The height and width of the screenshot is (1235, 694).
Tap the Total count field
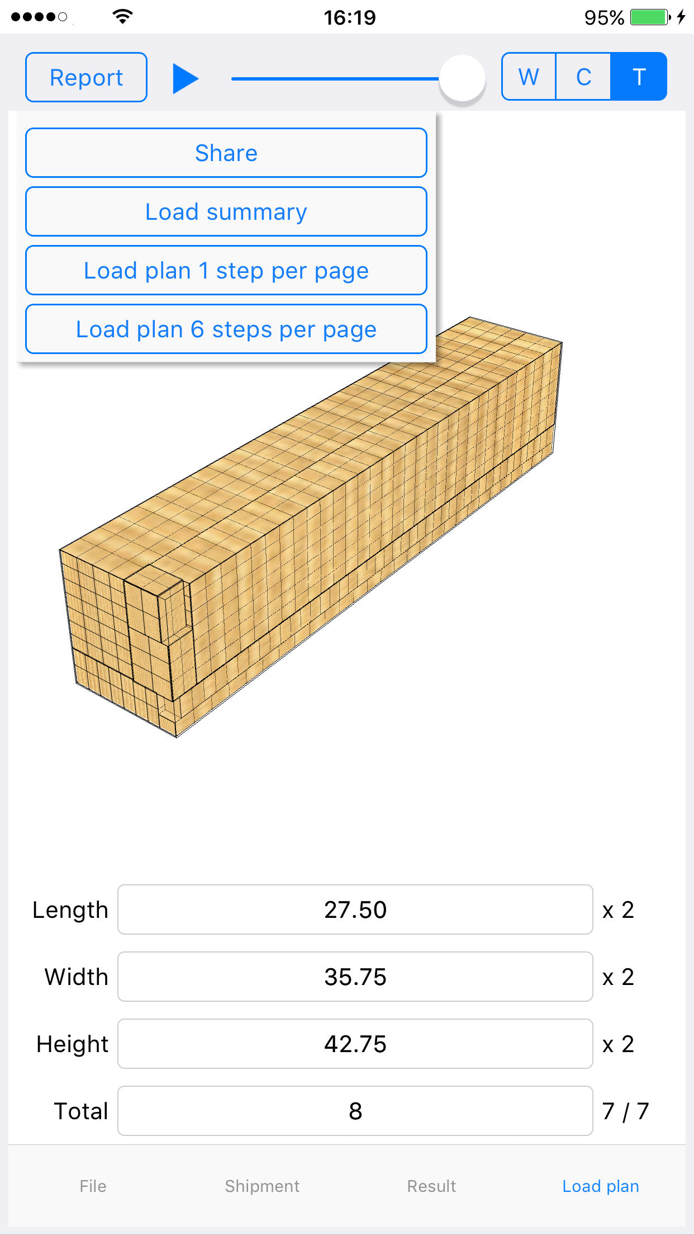tap(355, 1111)
